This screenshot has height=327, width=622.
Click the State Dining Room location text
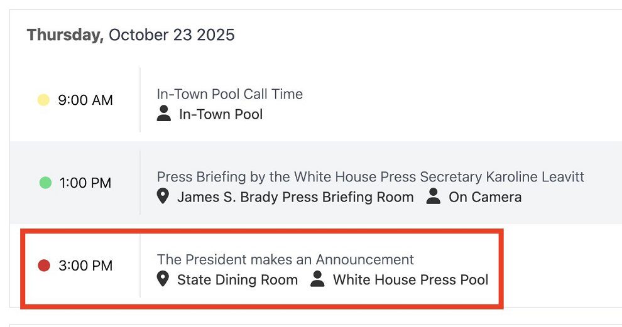coord(237,280)
